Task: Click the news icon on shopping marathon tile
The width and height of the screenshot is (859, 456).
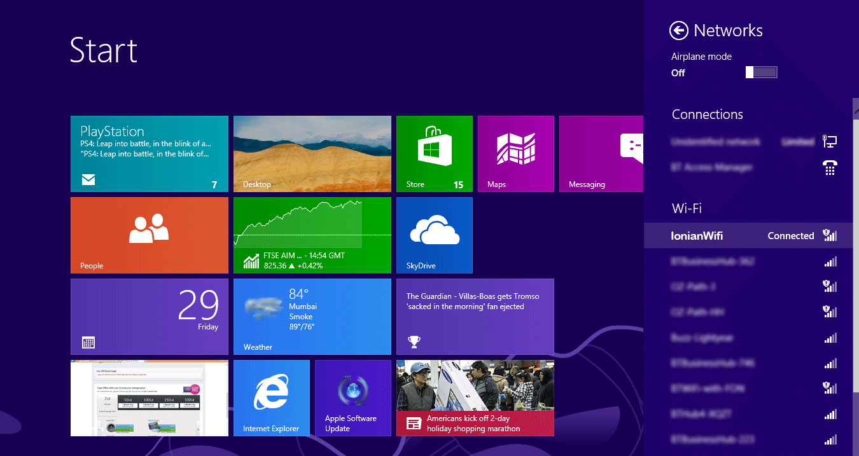Action: [414, 424]
